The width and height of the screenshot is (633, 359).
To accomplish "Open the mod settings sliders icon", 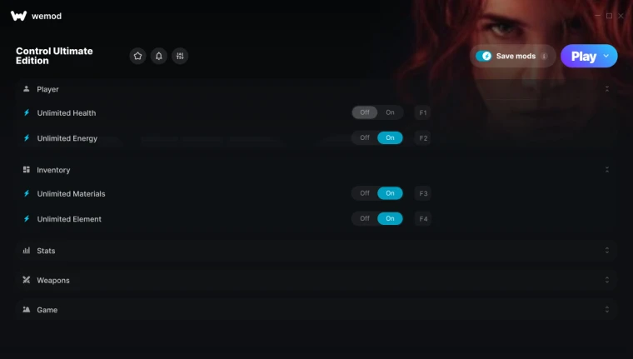I will [x=180, y=56].
